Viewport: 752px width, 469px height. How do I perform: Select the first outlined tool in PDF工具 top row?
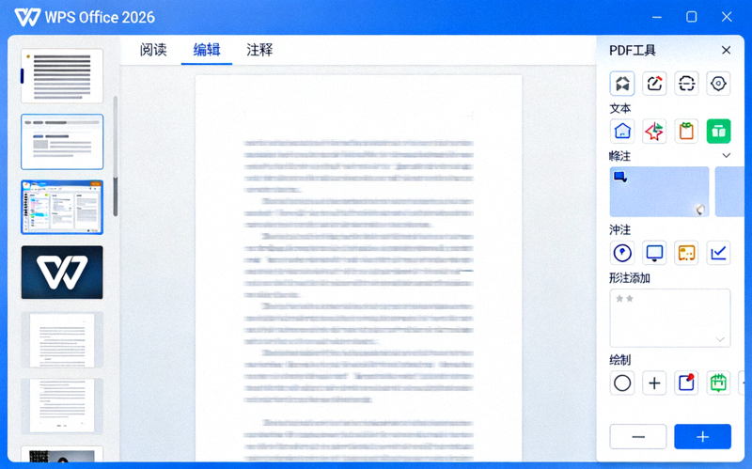click(622, 84)
